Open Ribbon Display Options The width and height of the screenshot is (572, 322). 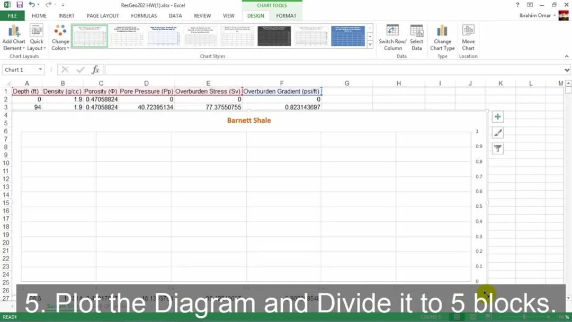[530, 5]
